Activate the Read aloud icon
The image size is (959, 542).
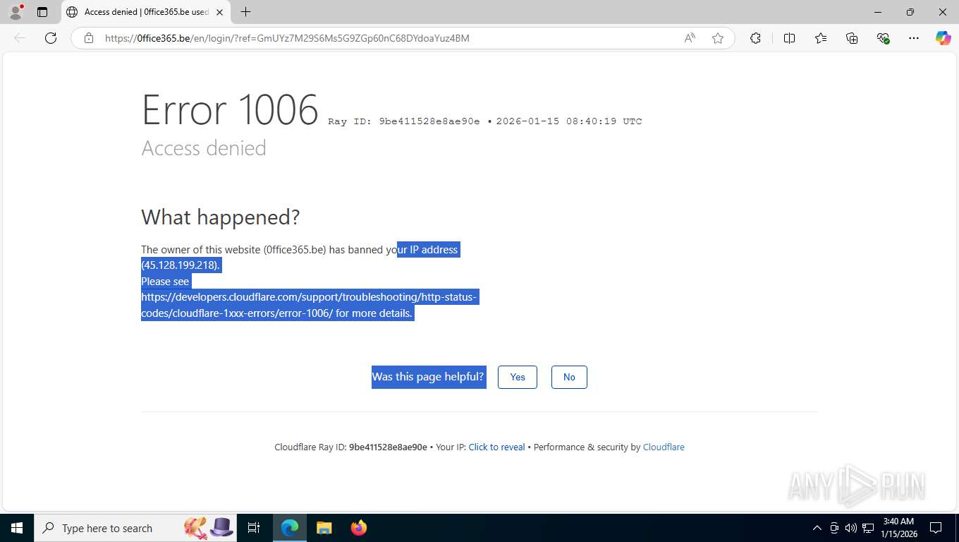tap(690, 38)
